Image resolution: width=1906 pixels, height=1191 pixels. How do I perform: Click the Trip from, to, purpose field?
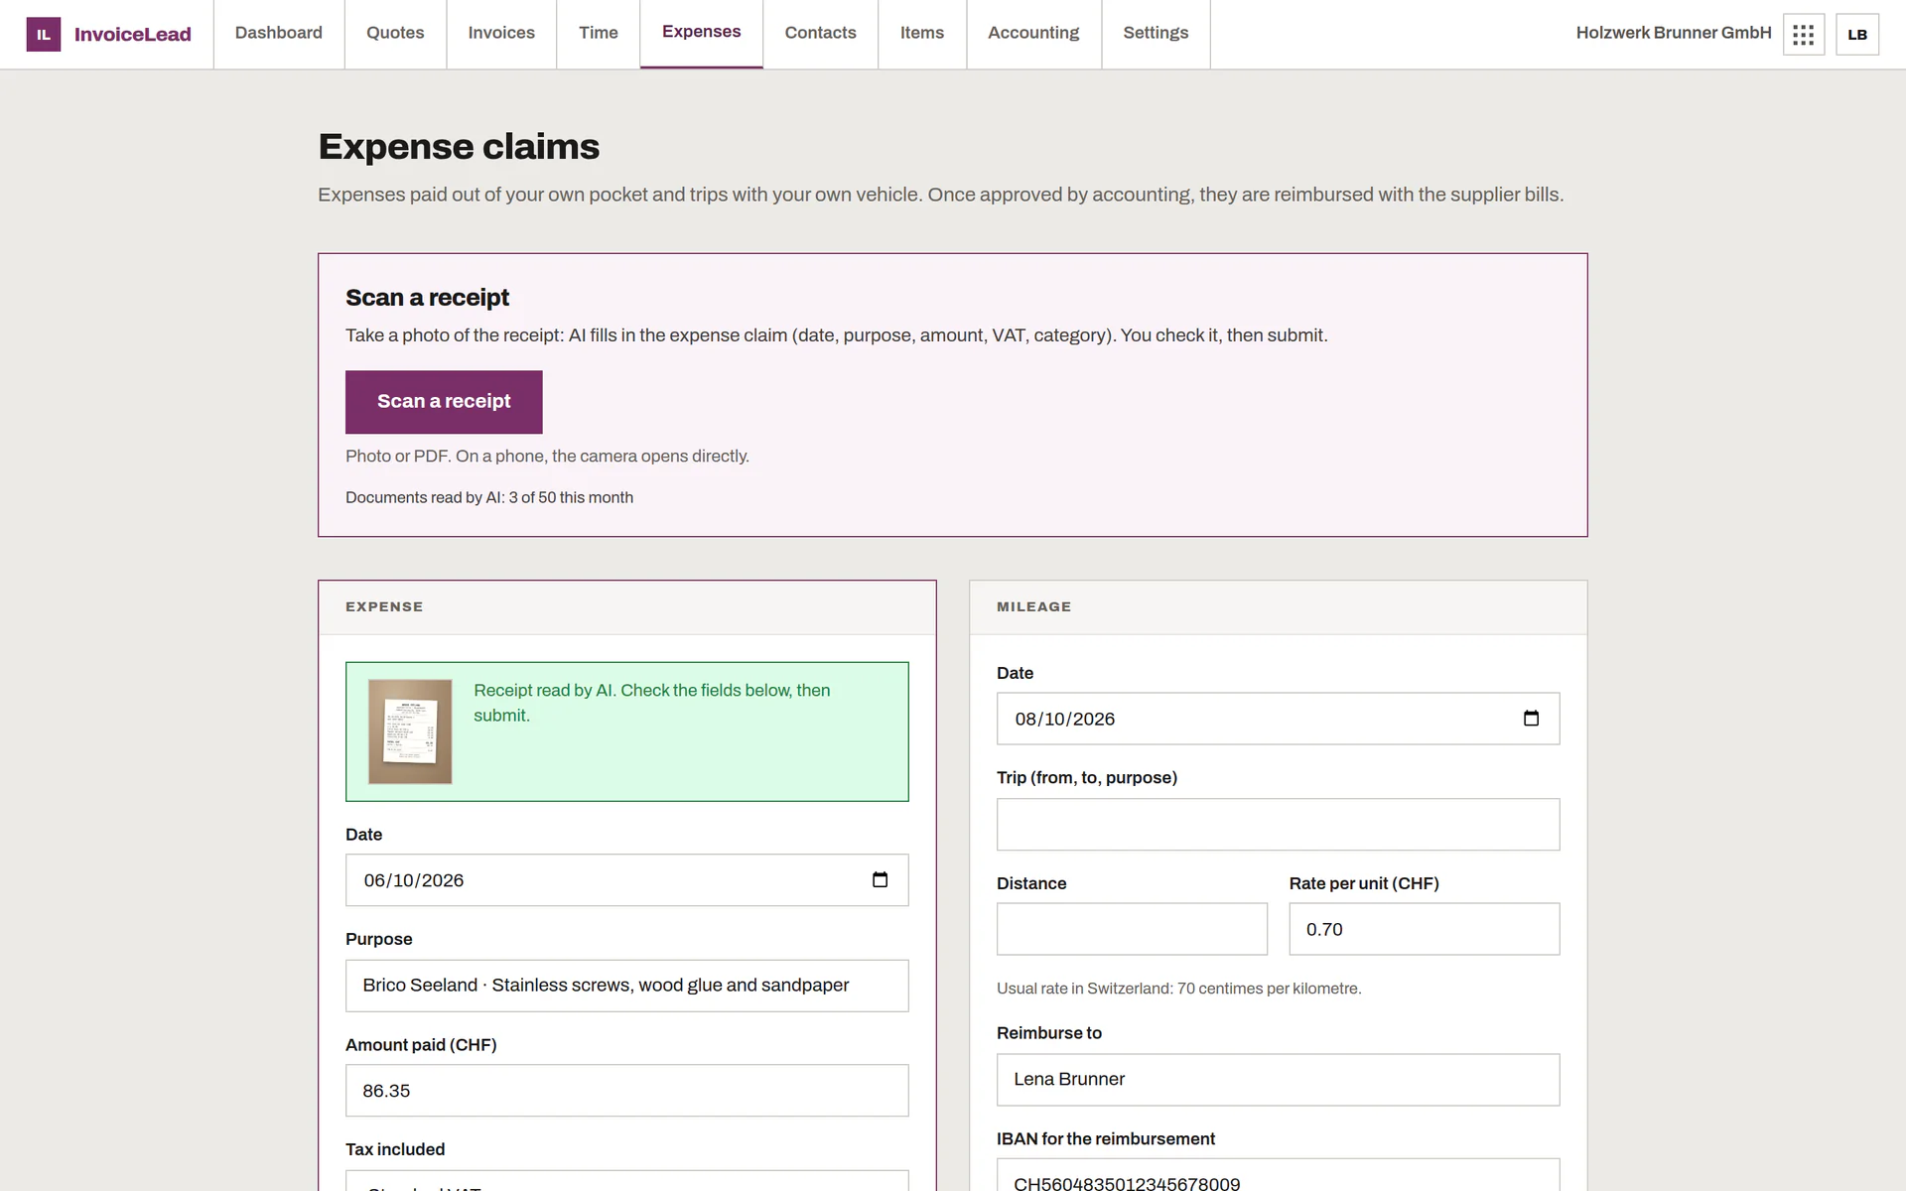(x=1278, y=825)
